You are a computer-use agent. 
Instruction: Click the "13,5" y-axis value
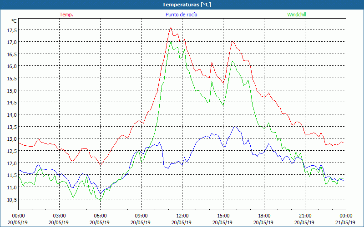(12, 127)
